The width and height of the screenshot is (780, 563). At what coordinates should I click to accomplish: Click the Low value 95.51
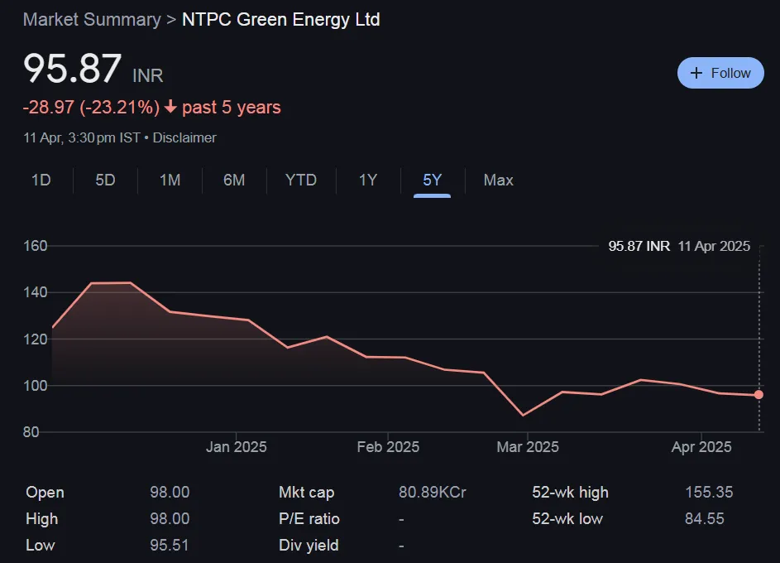(x=169, y=545)
